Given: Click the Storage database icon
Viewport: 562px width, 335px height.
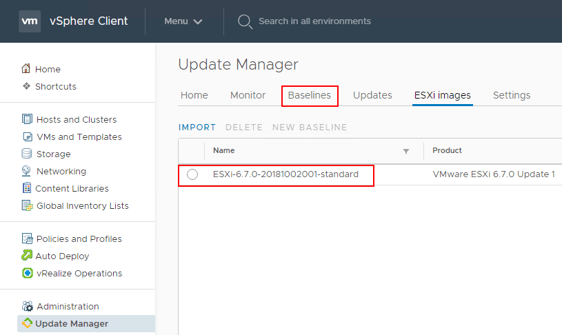Looking at the screenshot, I should coord(26,154).
